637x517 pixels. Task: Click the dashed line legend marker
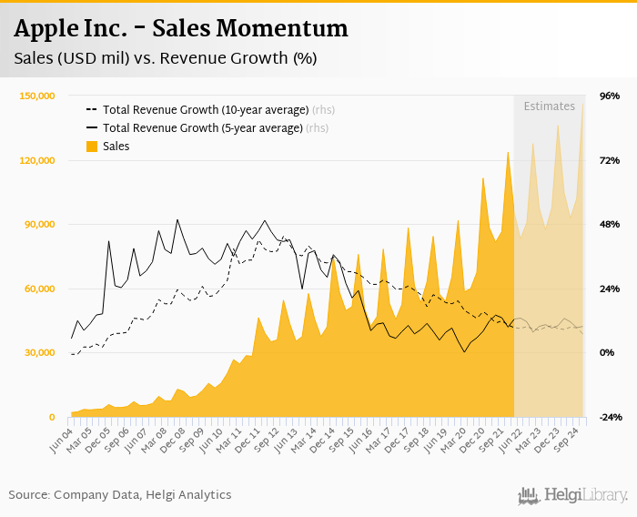click(92, 110)
